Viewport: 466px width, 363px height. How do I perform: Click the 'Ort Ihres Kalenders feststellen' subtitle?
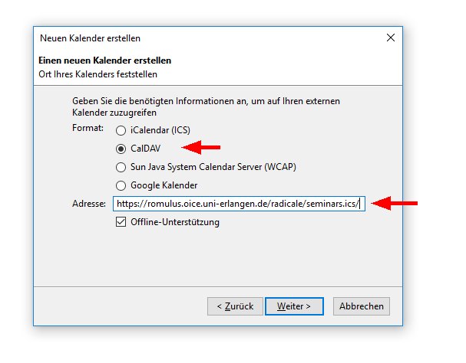(98, 74)
